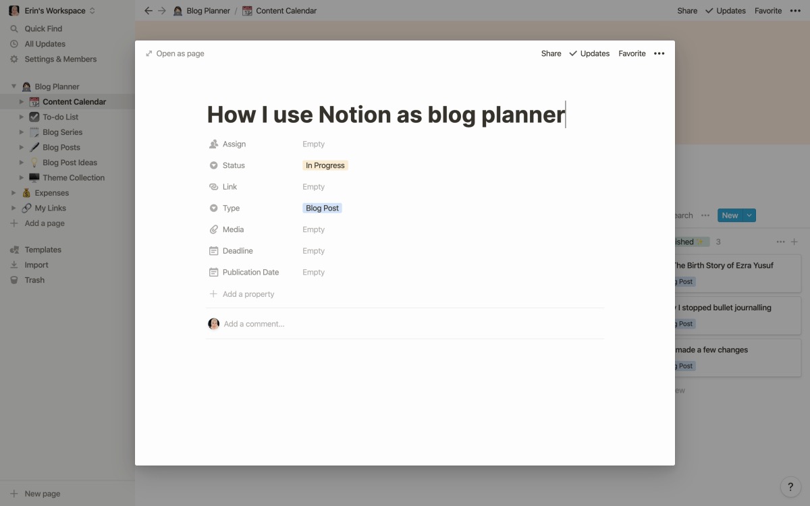
Task: Click the Expenses money bag icon
Action: (26, 193)
